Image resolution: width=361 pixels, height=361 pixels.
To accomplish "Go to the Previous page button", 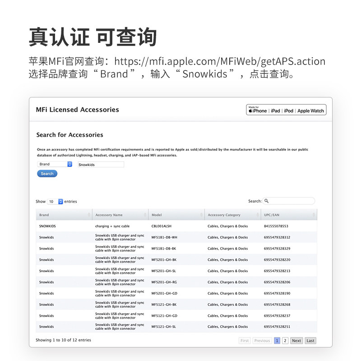I will [x=262, y=341].
